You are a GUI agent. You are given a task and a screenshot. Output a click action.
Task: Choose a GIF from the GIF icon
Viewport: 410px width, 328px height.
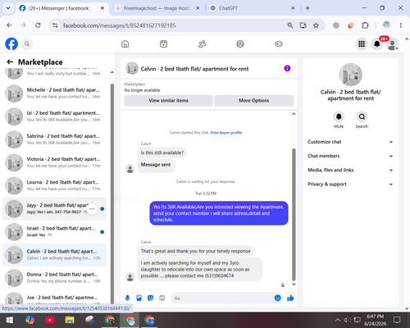pos(162,298)
